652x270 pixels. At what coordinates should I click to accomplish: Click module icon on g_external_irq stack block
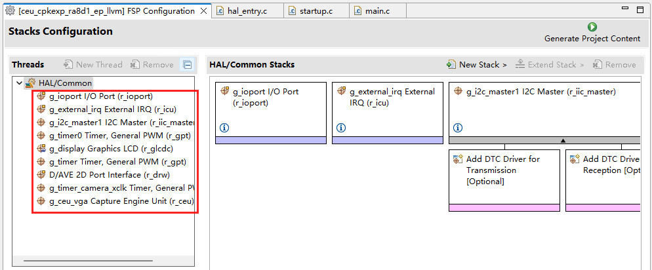click(341, 91)
